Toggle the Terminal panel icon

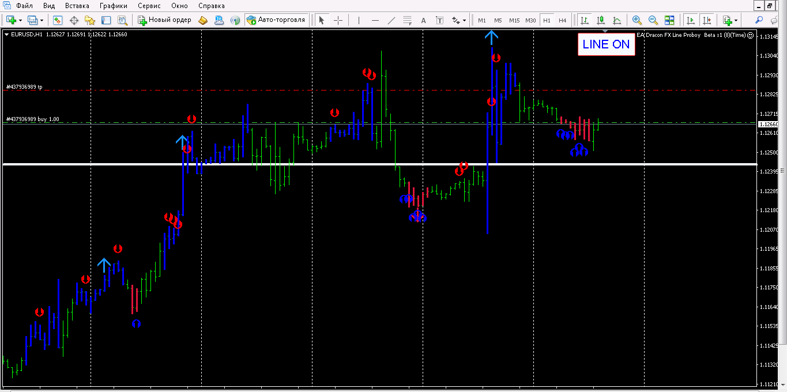click(106, 20)
